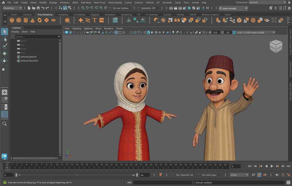Click the Extrude shelf icon
This screenshot has height=186, width=292.
(218, 20)
